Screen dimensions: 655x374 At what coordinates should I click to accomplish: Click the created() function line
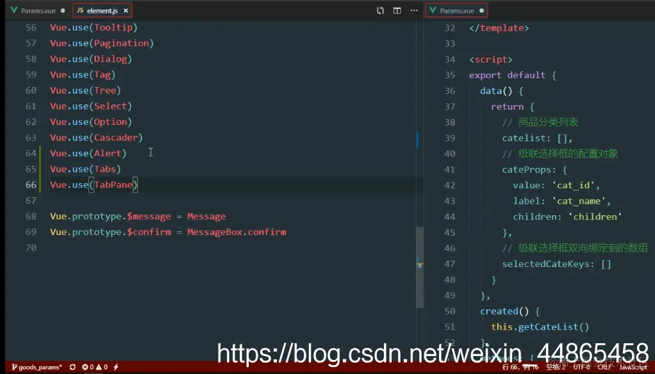510,311
